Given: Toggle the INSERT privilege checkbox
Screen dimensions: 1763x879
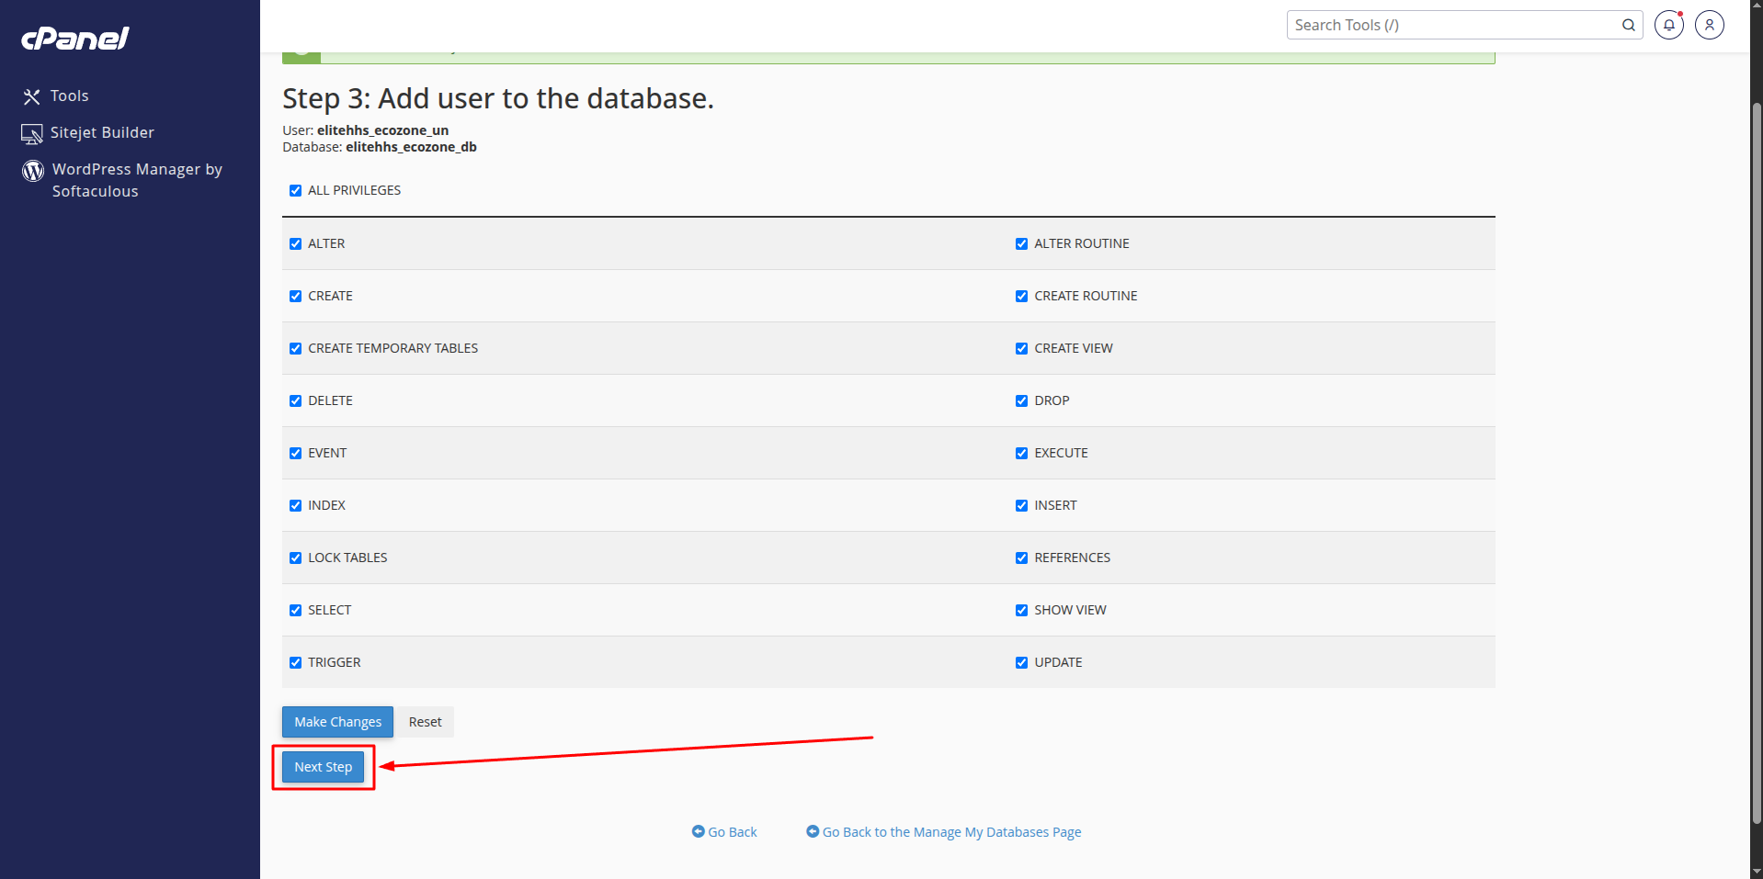Looking at the screenshot, I should tap(1021, 505).
